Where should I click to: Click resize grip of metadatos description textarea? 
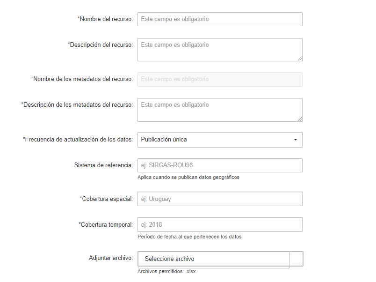tap(300, 119)
